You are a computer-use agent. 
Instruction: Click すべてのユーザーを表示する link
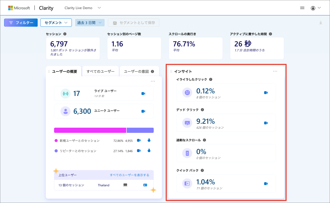coord(129,175)
